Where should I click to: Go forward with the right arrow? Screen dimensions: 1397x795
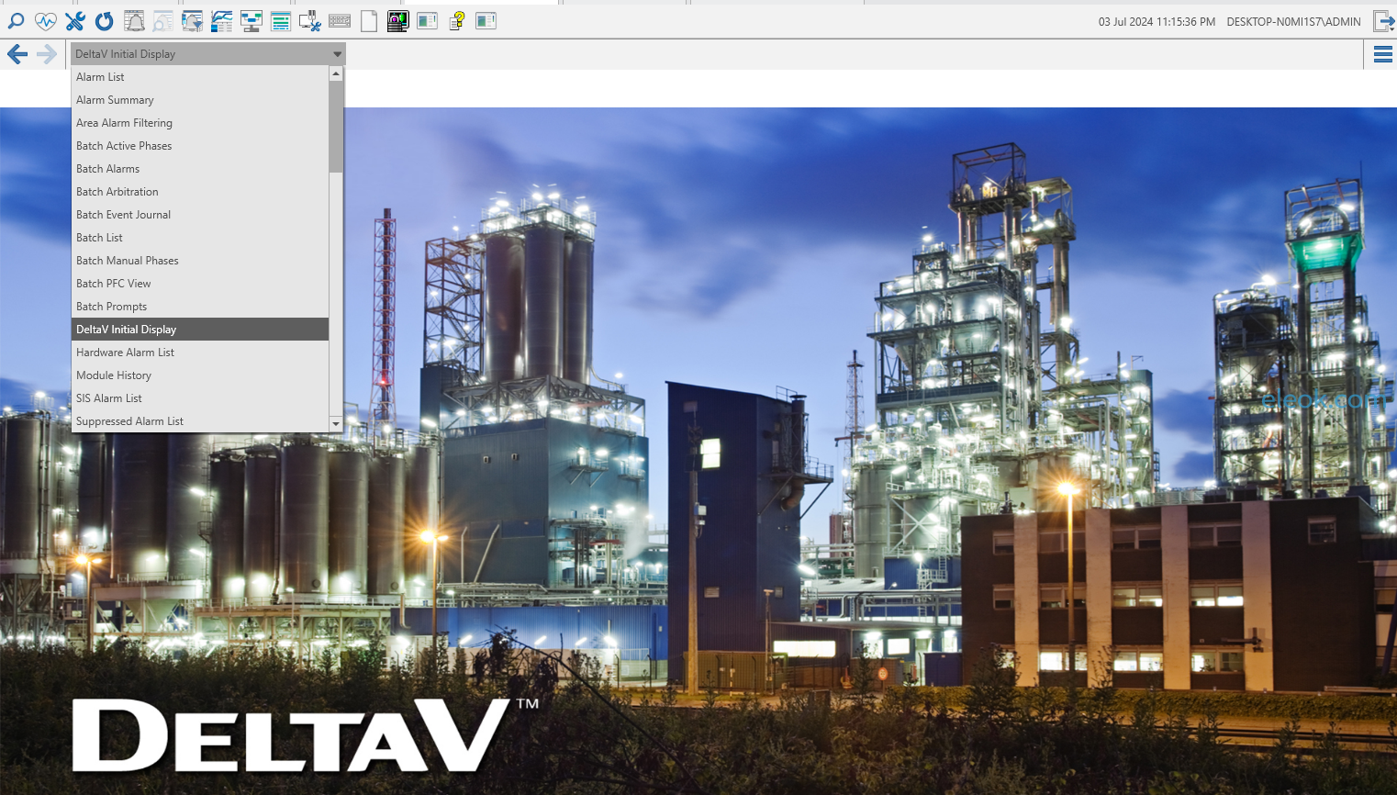[x=47, y=54]
